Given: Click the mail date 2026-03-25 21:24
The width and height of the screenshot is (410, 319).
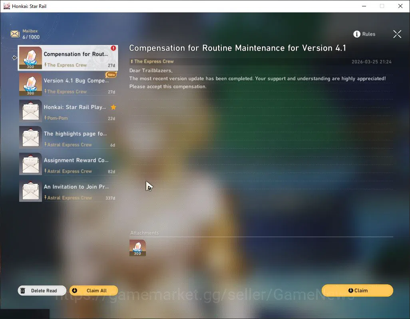Looking at the screenshot, I should (371, 62).
